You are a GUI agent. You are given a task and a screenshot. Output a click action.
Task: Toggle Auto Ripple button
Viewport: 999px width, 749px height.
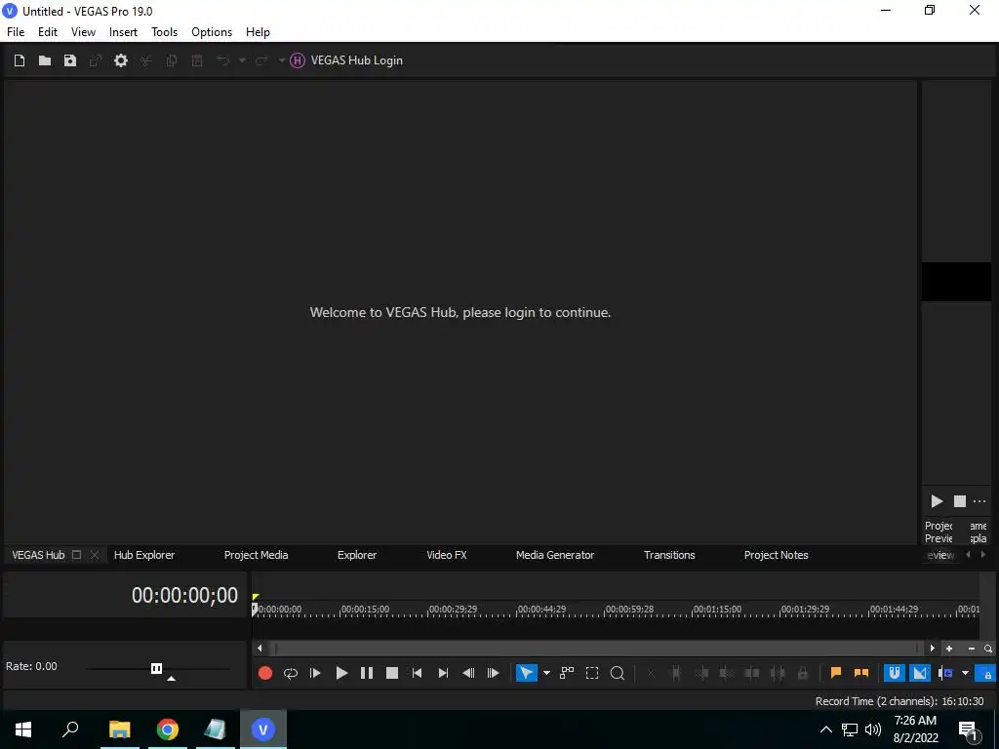(945, 673)
